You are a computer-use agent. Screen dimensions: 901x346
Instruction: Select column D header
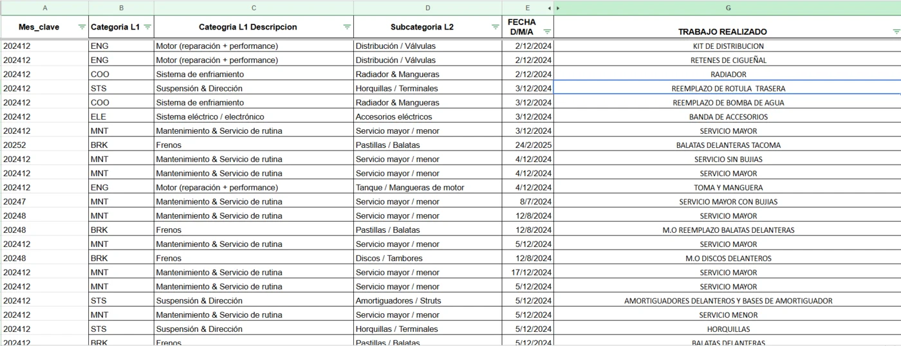[x=428, y=8]
